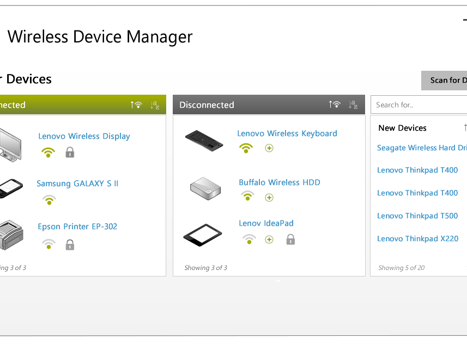Click the Epson Printer EP-302 device name

pyautogui.click(x=77, y=226)
